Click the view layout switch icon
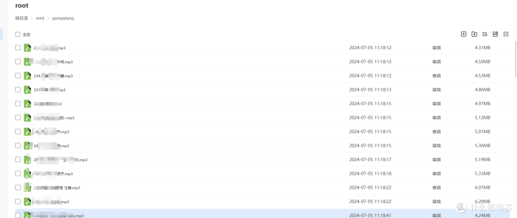Image resolution: width=517 pixels, height=218 pixels. (495, 34)
